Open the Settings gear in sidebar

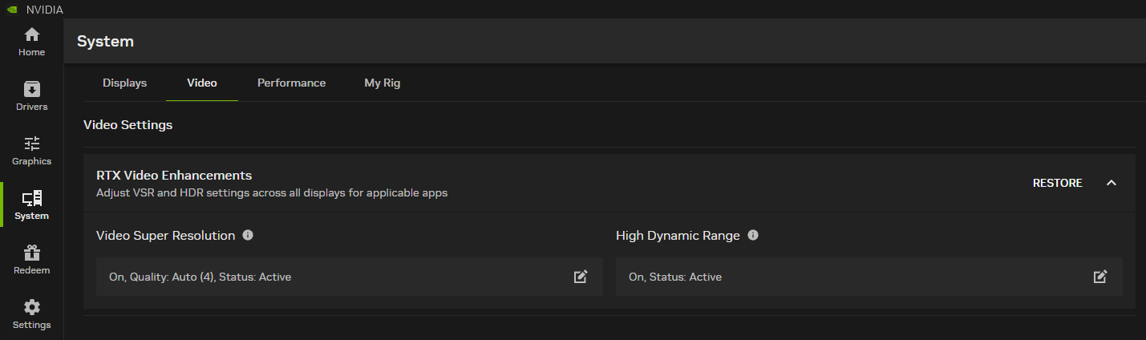coord(32,307)
